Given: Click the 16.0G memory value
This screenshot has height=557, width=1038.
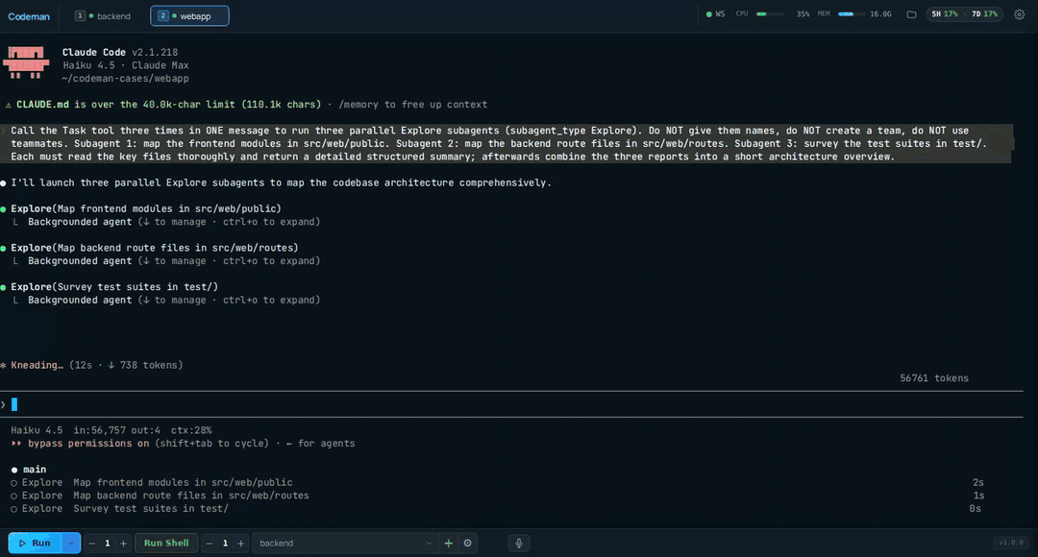Looking at the screenshot, I should 880,13.
